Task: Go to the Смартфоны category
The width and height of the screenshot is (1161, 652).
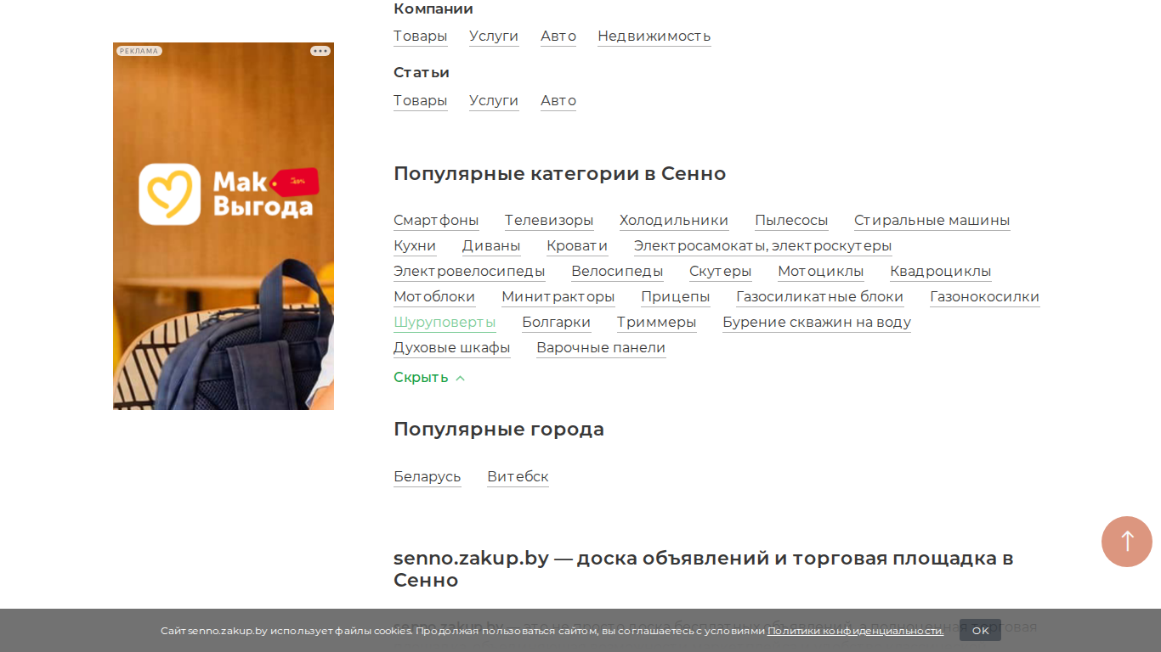Action: tap(436, 221)
